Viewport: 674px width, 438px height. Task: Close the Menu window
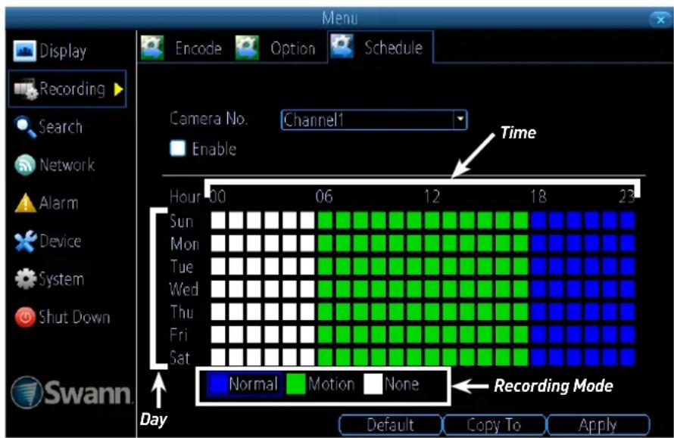tap(660, 20)
